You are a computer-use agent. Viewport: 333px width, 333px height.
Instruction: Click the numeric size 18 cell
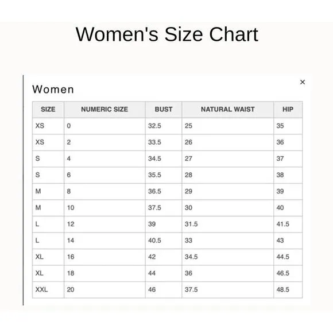[x=104, y=273]
